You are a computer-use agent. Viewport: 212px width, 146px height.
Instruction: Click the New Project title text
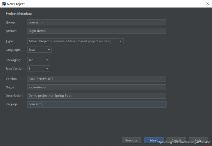coord(16,4)
